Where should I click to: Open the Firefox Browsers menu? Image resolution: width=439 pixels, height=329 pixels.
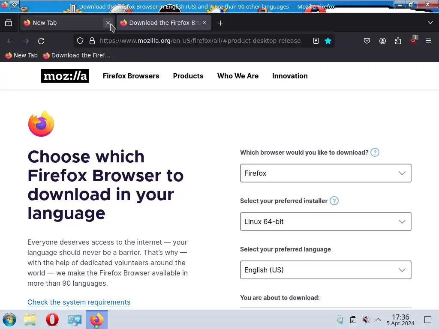[x=131, y=76]
